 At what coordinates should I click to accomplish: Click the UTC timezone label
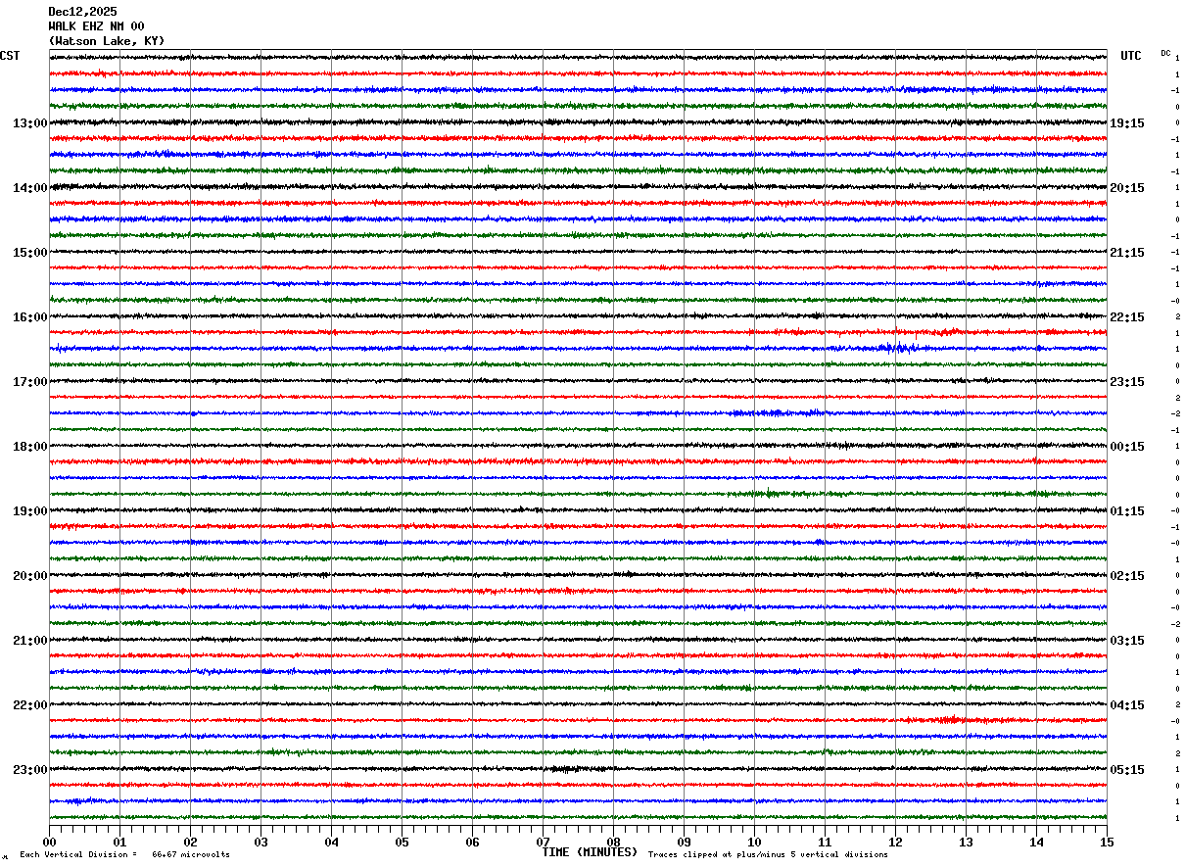[1131, 56]
